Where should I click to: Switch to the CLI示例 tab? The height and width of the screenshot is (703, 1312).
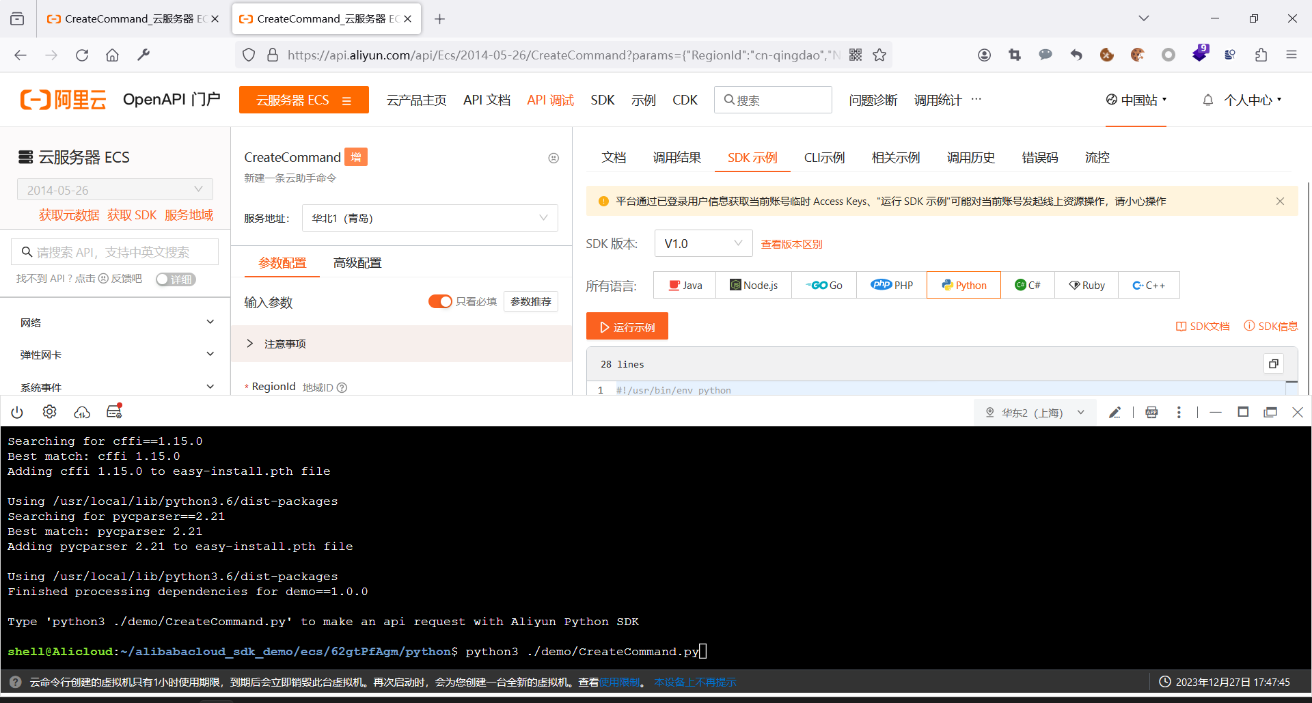coord(824,158)
